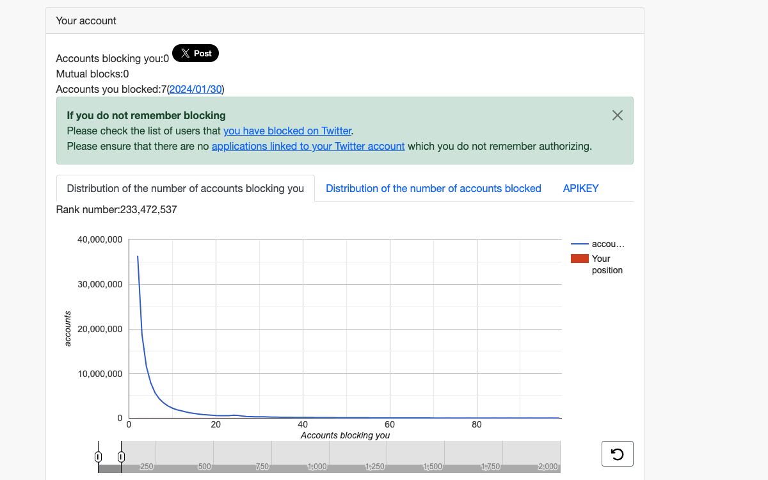Grab the left range slider handle
Screen dimensions: 768x480
point(98,456)
